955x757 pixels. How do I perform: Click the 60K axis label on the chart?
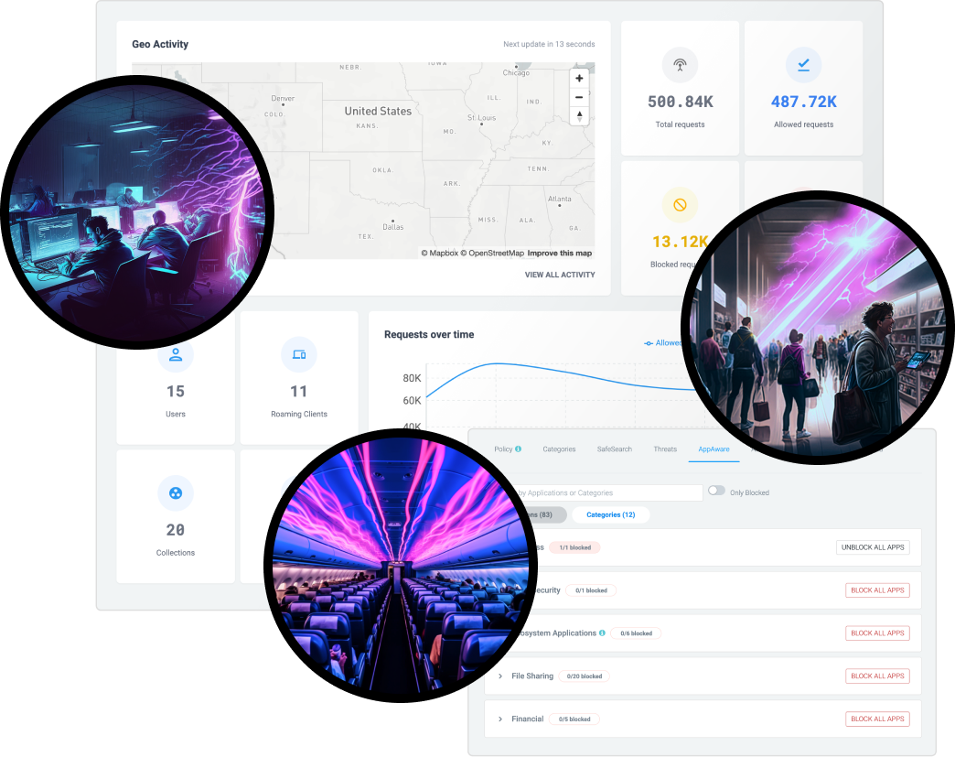[x=412, y=400]
